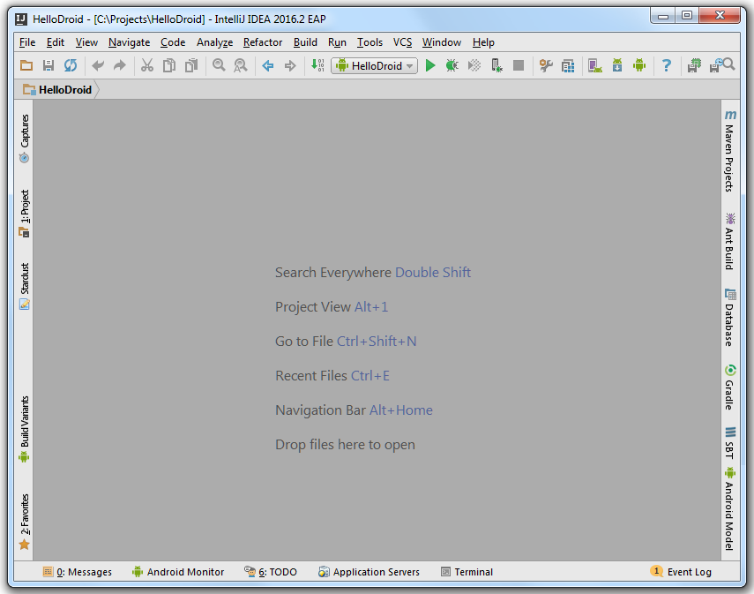
Task: Open the HelloDroid run configuration dropdown
Action: [x=374, y=65]
